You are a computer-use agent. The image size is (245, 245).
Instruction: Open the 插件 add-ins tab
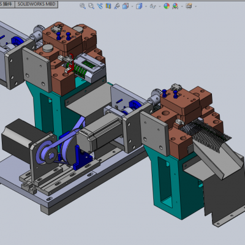(7, 4)
